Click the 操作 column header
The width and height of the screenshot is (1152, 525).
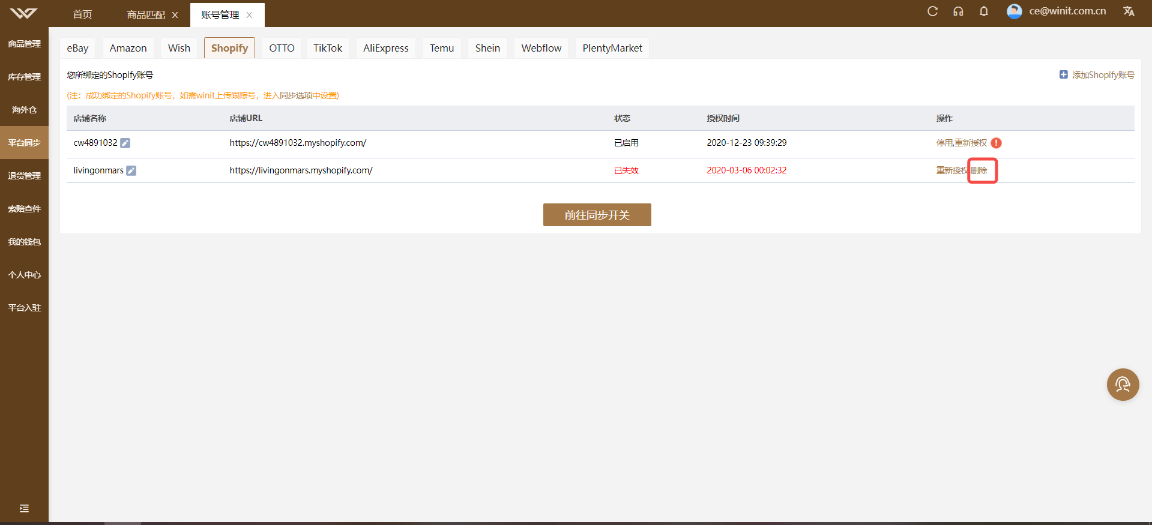[945, 118]
